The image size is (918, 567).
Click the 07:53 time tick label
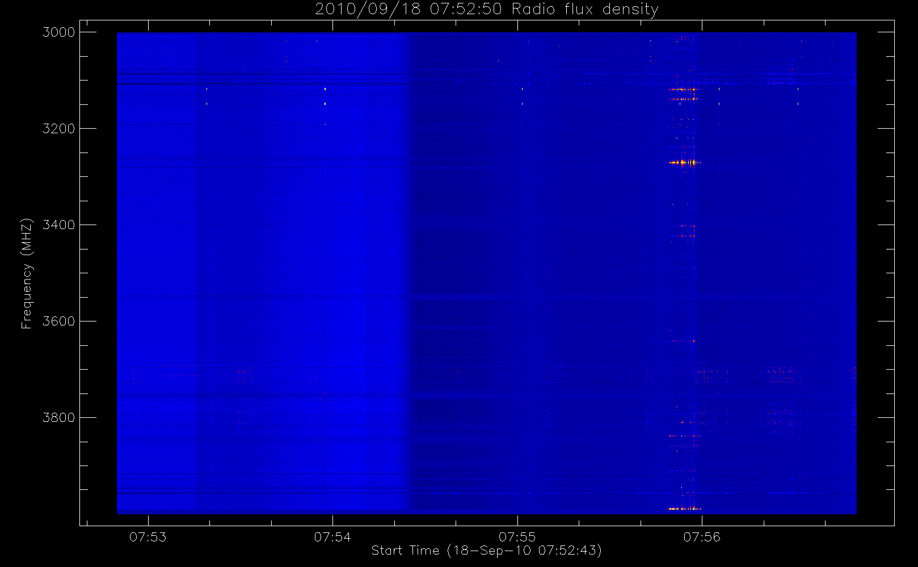tap(148, 536)
